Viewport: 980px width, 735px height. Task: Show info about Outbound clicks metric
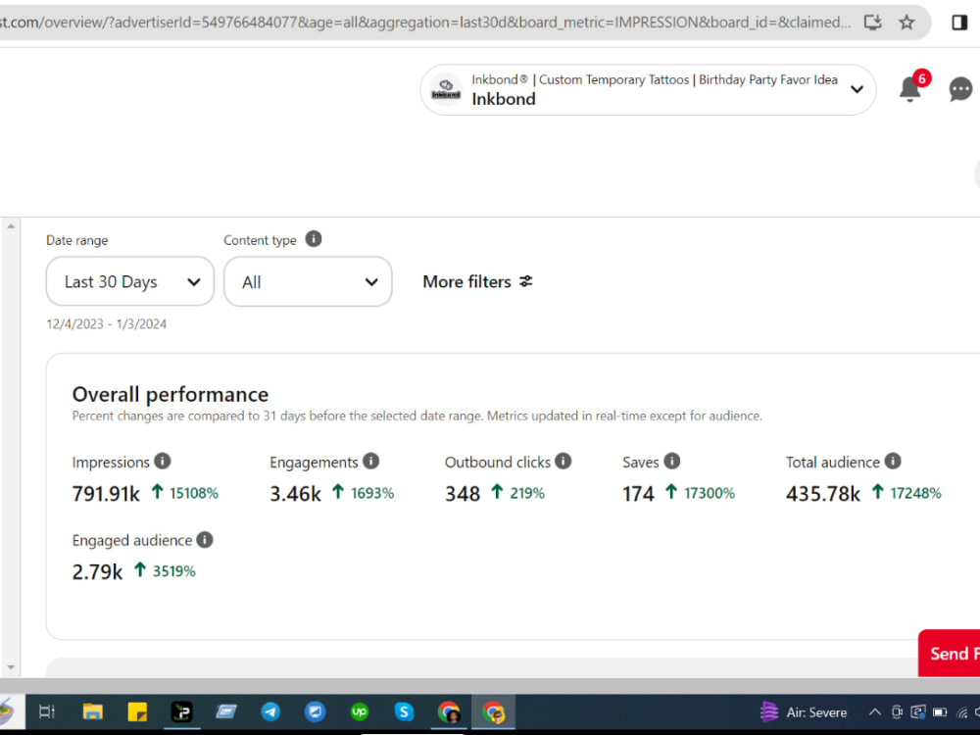click(x=563, y=462)
